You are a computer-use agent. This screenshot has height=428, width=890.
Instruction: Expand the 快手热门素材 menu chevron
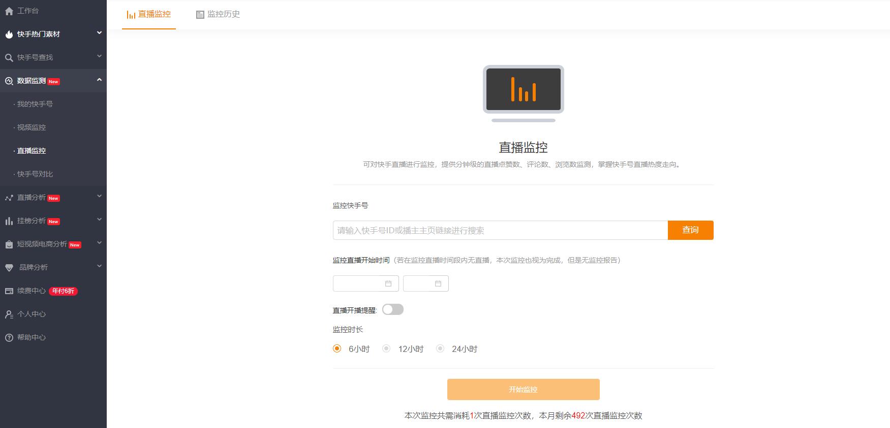pyautogui.click(x=99, y=33)
